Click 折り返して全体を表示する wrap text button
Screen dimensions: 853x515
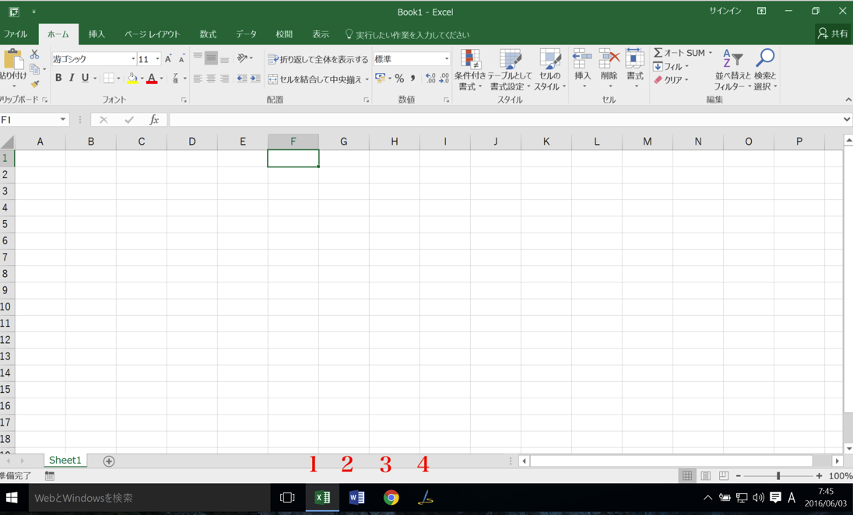coord(318,58)
